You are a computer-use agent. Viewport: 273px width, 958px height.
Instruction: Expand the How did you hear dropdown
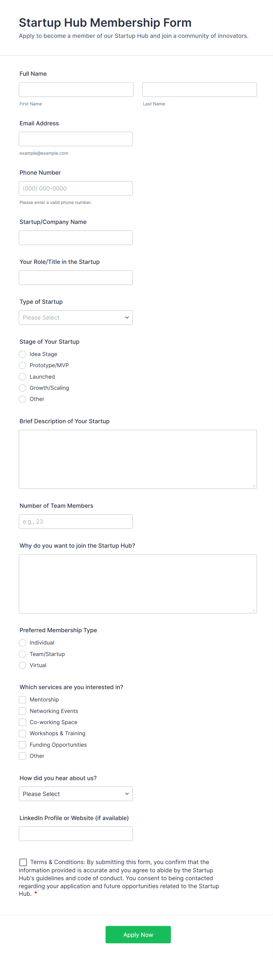tap(75, 794)
